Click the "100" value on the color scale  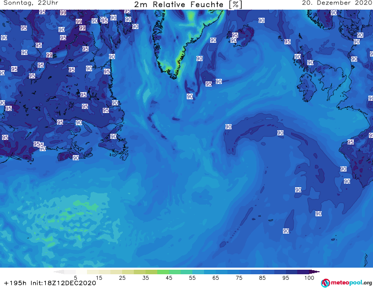coord(309,278)
